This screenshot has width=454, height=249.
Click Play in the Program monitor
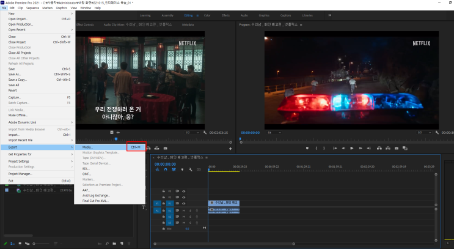point(352,148)
